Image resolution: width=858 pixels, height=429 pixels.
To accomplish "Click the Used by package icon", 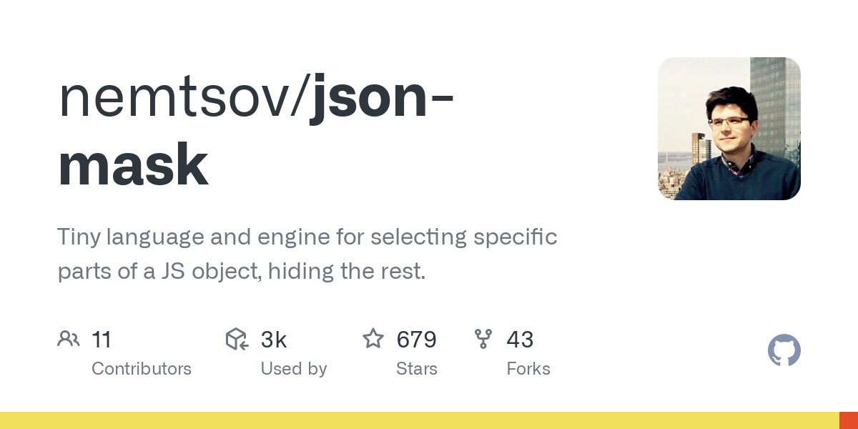I will coord(237,339).
